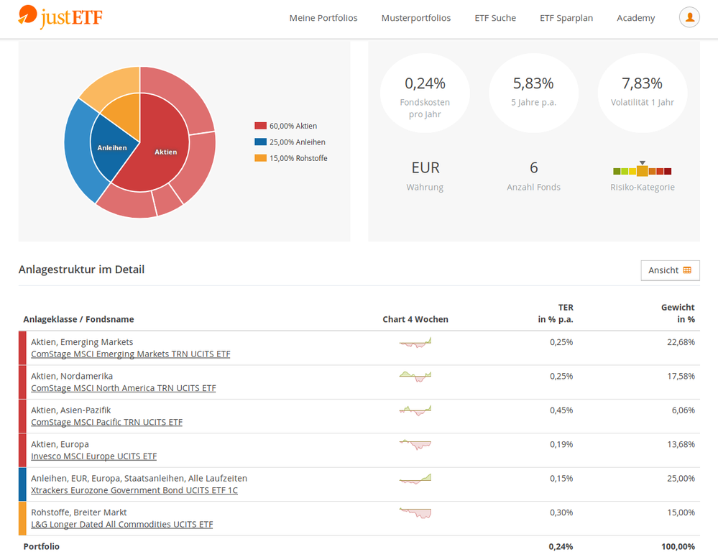This screenshot has height=552, width=718.
Task: Open L&G Longer Dated All Commodities link
Action: [x=121, y=525]
